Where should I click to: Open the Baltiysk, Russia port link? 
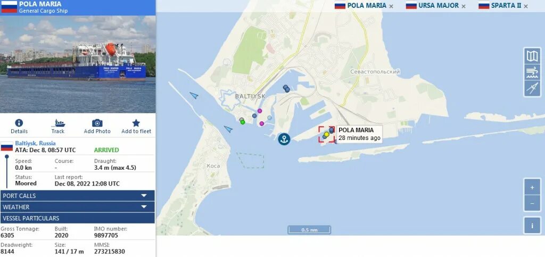35,143
